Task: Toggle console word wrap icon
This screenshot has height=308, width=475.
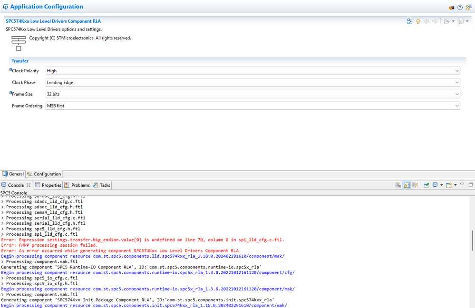Action: pyautogui.click(x=415, y=185)
